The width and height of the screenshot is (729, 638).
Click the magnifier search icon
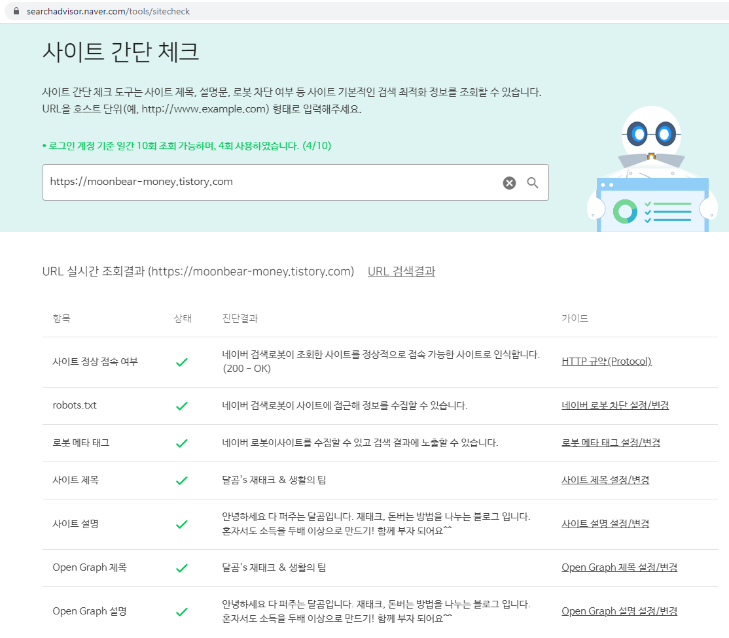click(532, 183)
